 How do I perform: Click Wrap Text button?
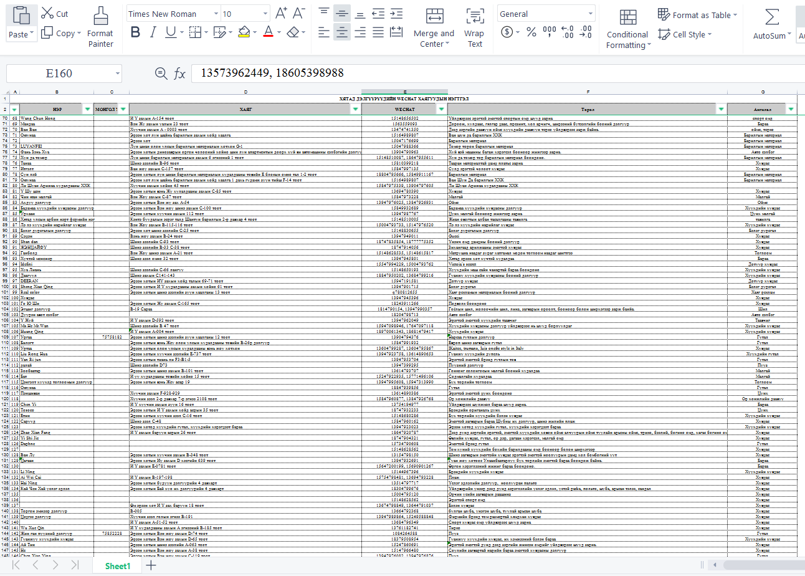coord(475,27)
